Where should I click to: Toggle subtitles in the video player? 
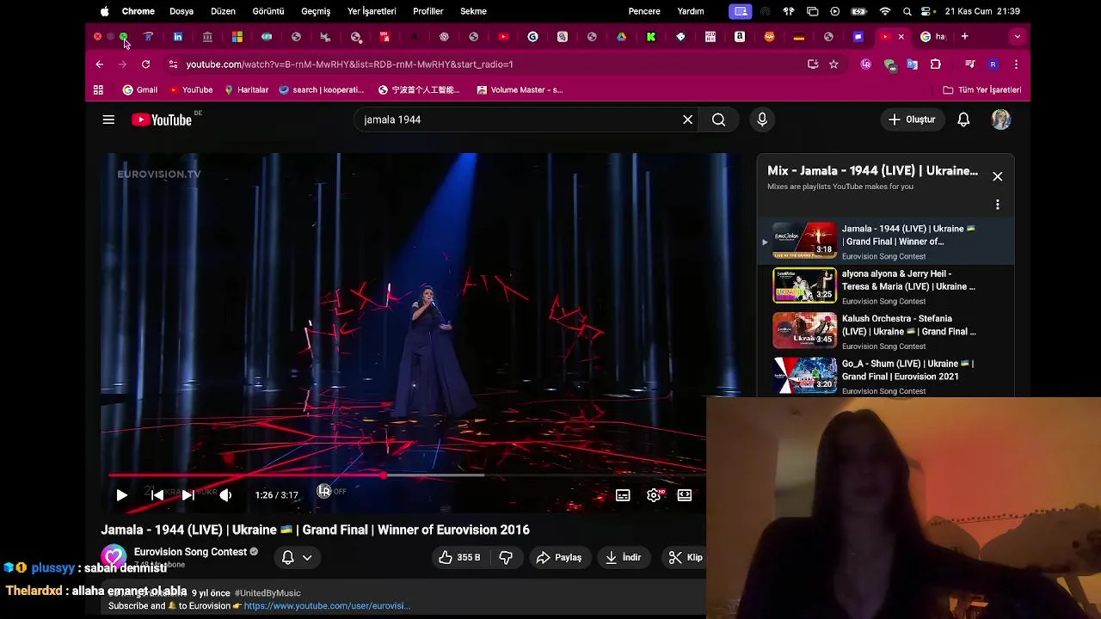tap(623, 495)
